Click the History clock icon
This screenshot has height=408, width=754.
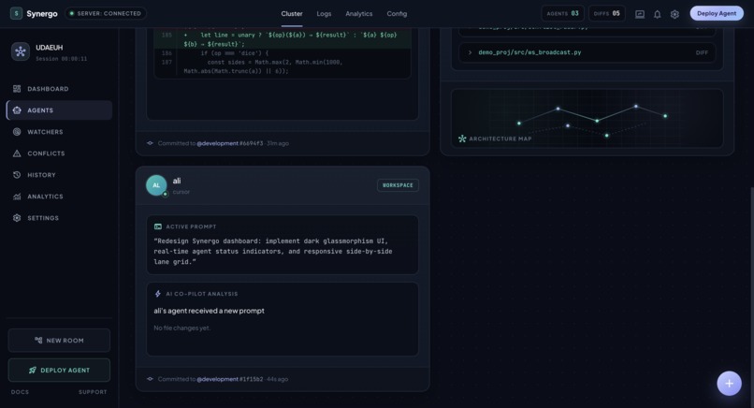(17, 175)
